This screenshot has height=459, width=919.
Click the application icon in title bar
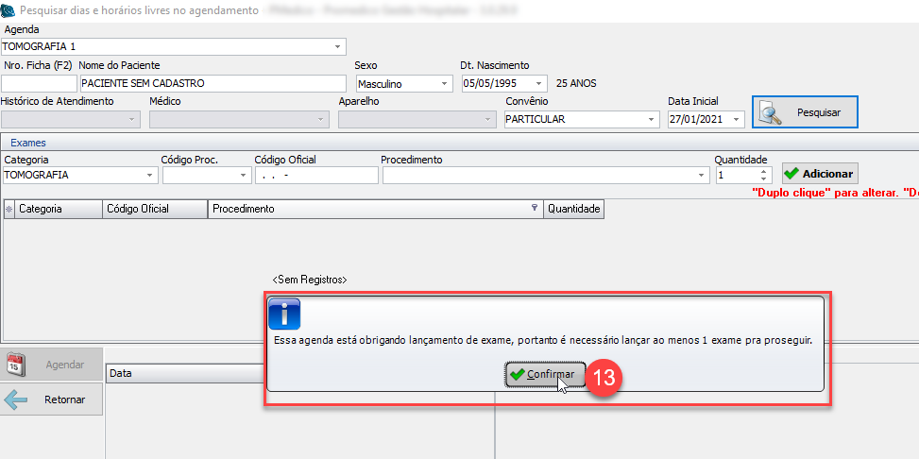(x=10, y=10)
